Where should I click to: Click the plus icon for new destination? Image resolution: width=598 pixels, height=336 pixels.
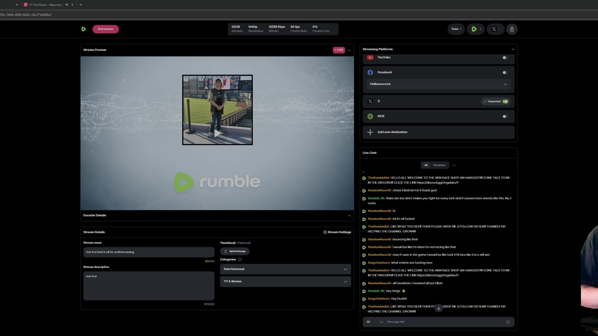370,132
